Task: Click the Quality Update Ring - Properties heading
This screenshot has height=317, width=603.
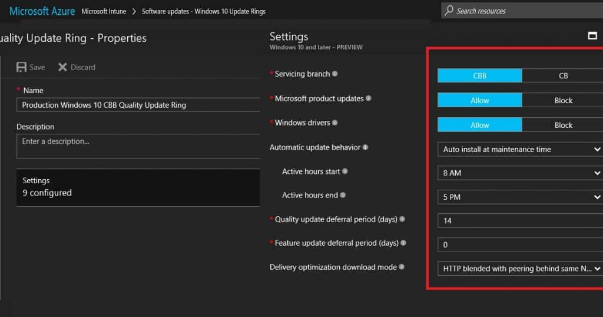Action: [x=73, y=38]
